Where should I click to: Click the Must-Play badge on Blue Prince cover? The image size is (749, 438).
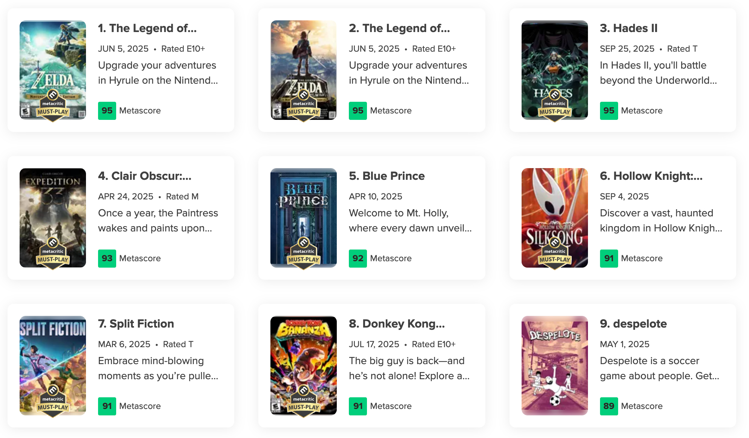(x=304, y=253)
